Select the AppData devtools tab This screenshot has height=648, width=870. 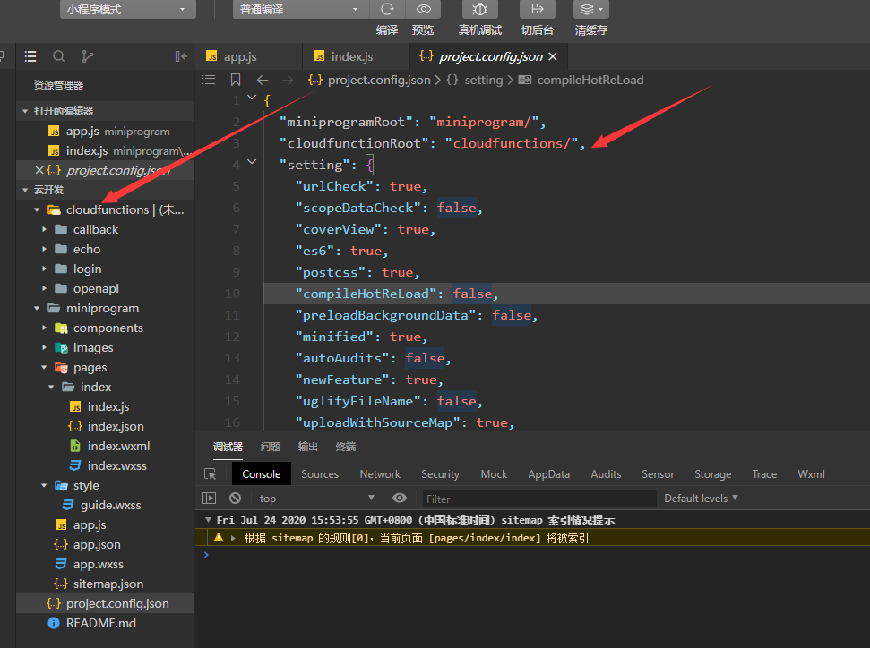548,474
